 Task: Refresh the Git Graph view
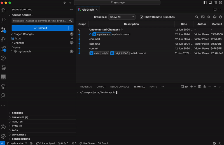[220, 17]
